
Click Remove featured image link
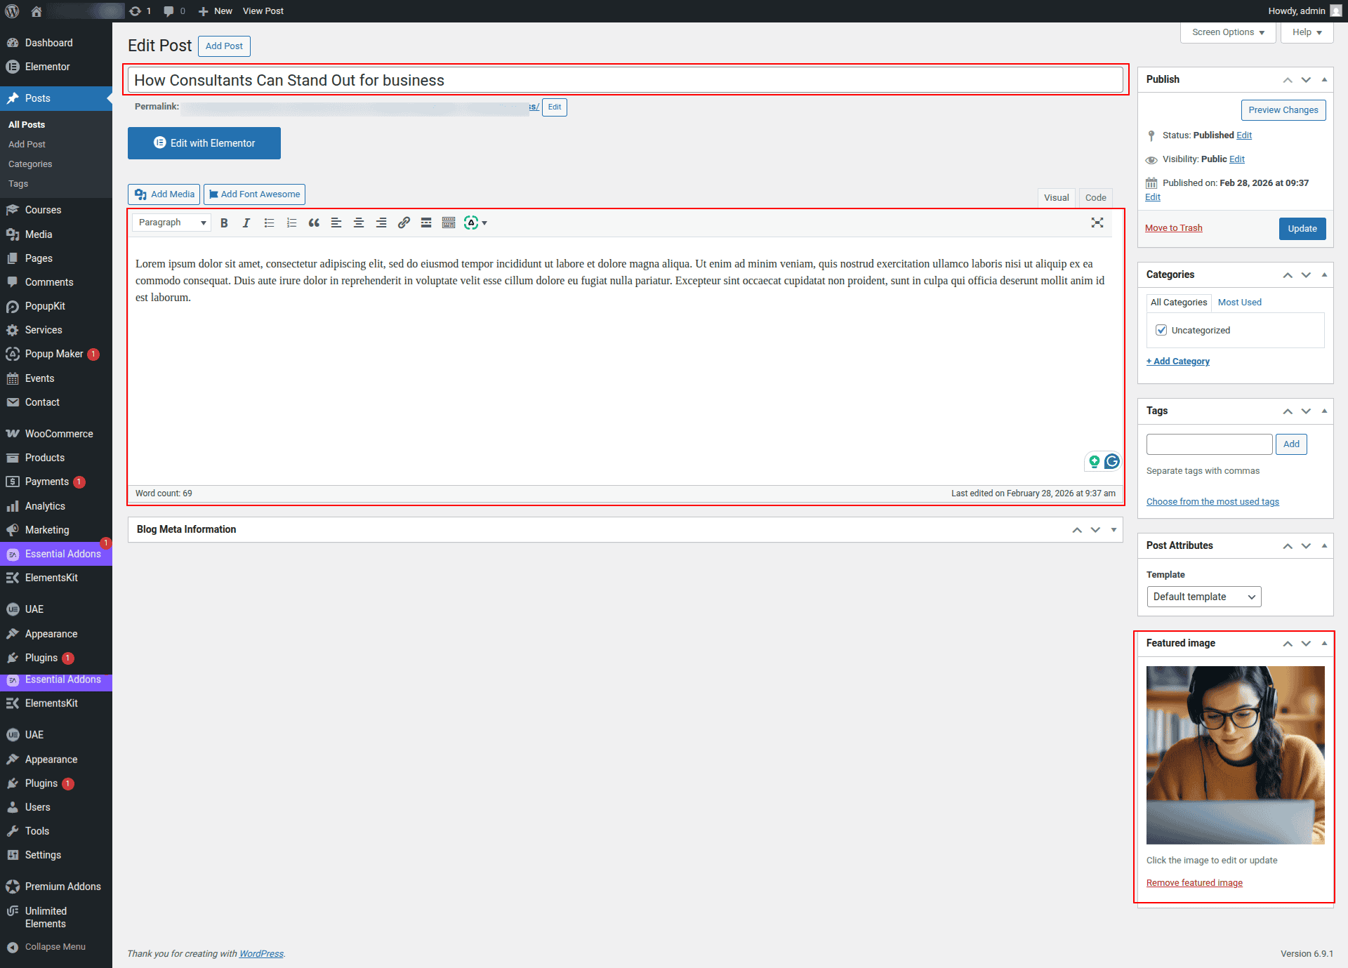coord(1194,882)
